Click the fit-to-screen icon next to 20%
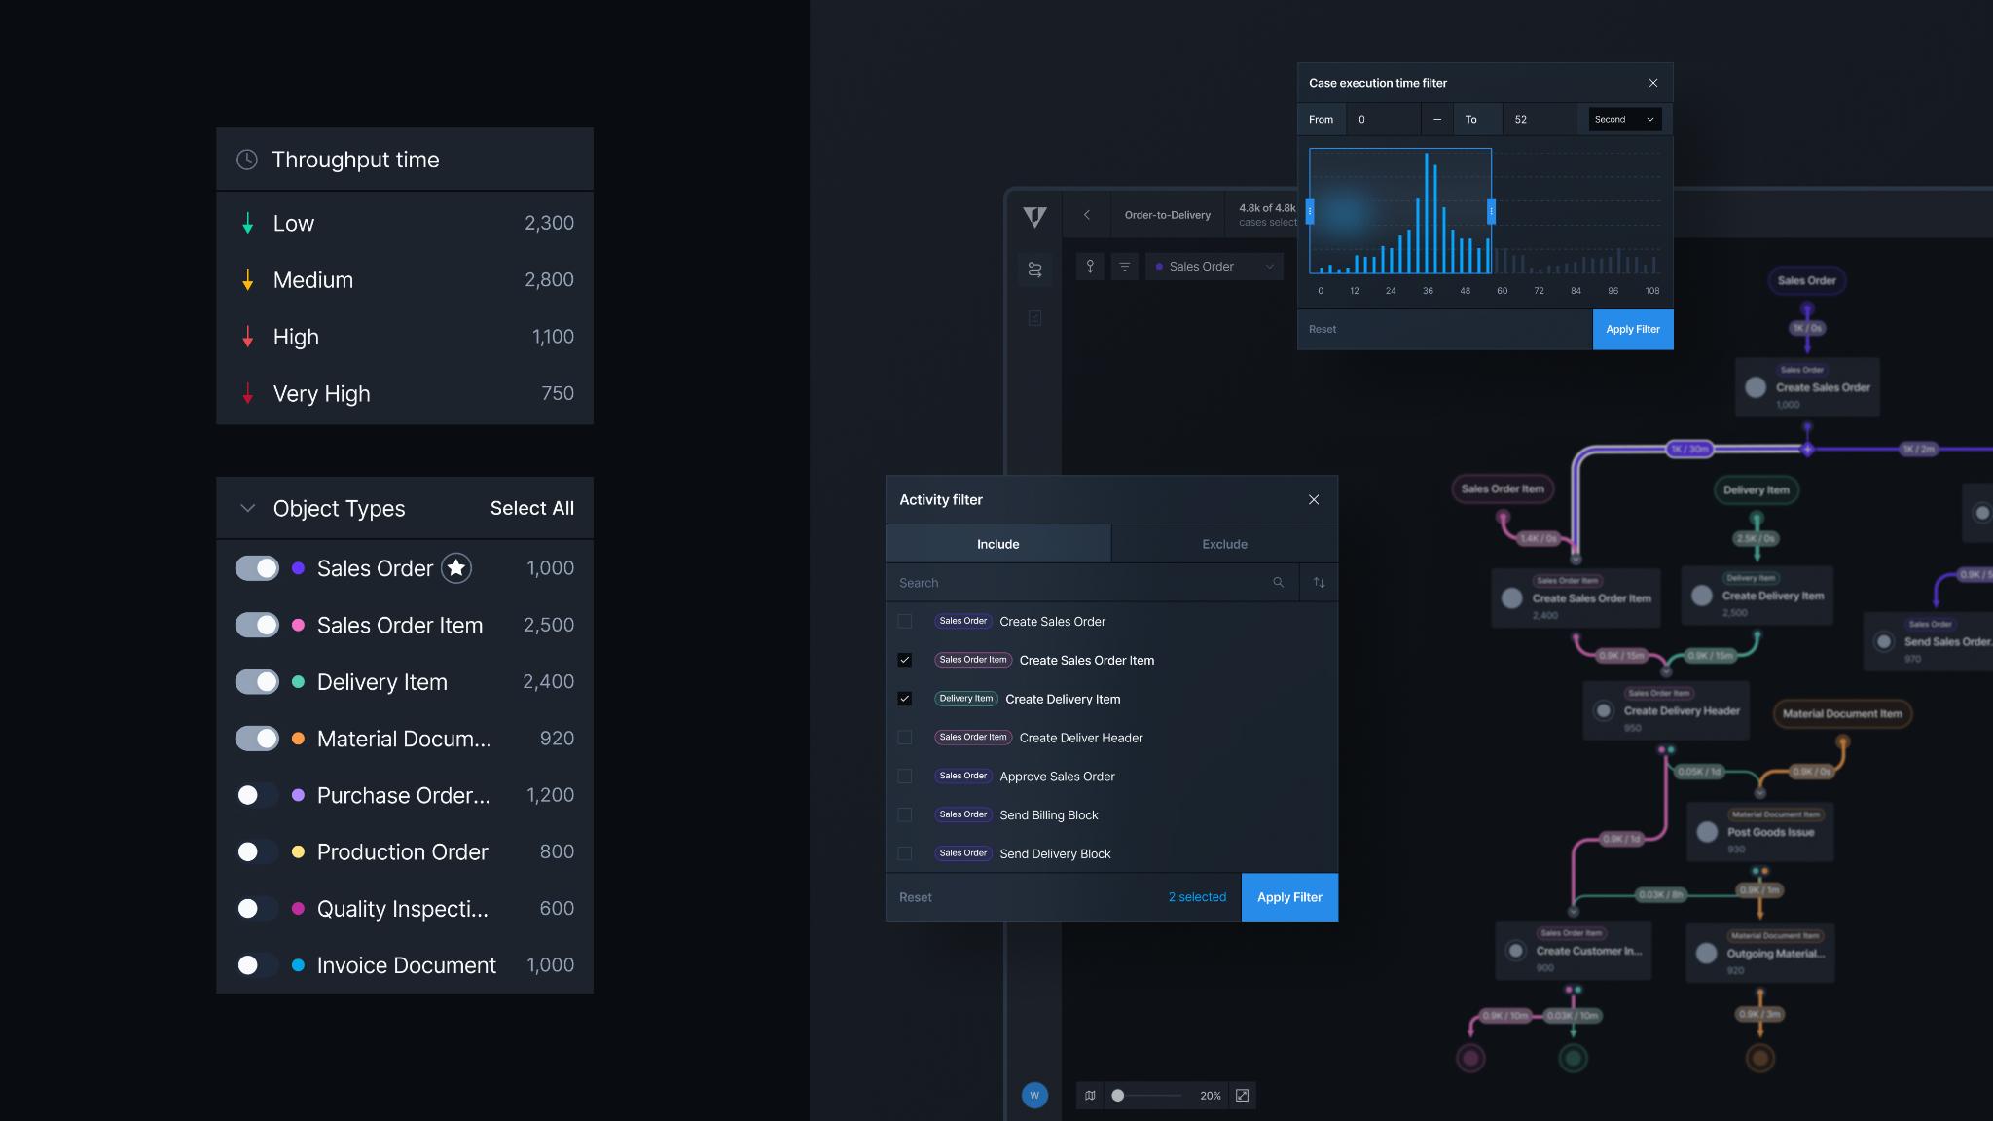 click(x=1242, y=1096)
